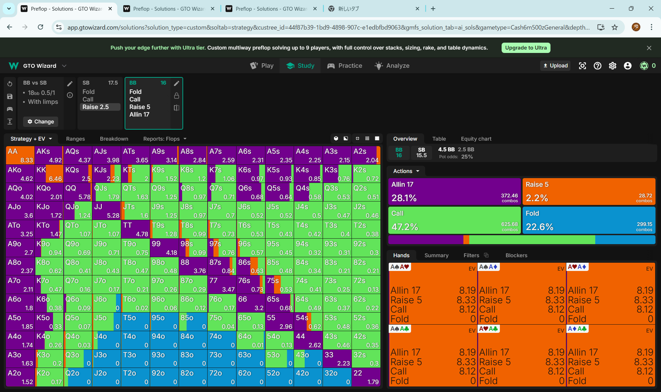Toggle the 3D cube view icon above matrix
This screenshot has height=392, width=661.
coord(336,139)
